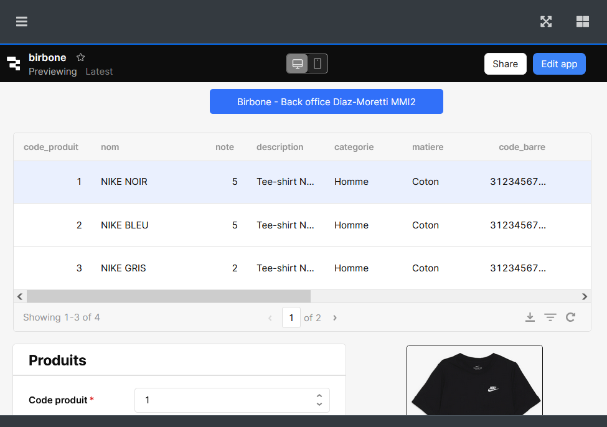
Task: Select the NIKE BLEU table row
Action: tap(125, 225)
